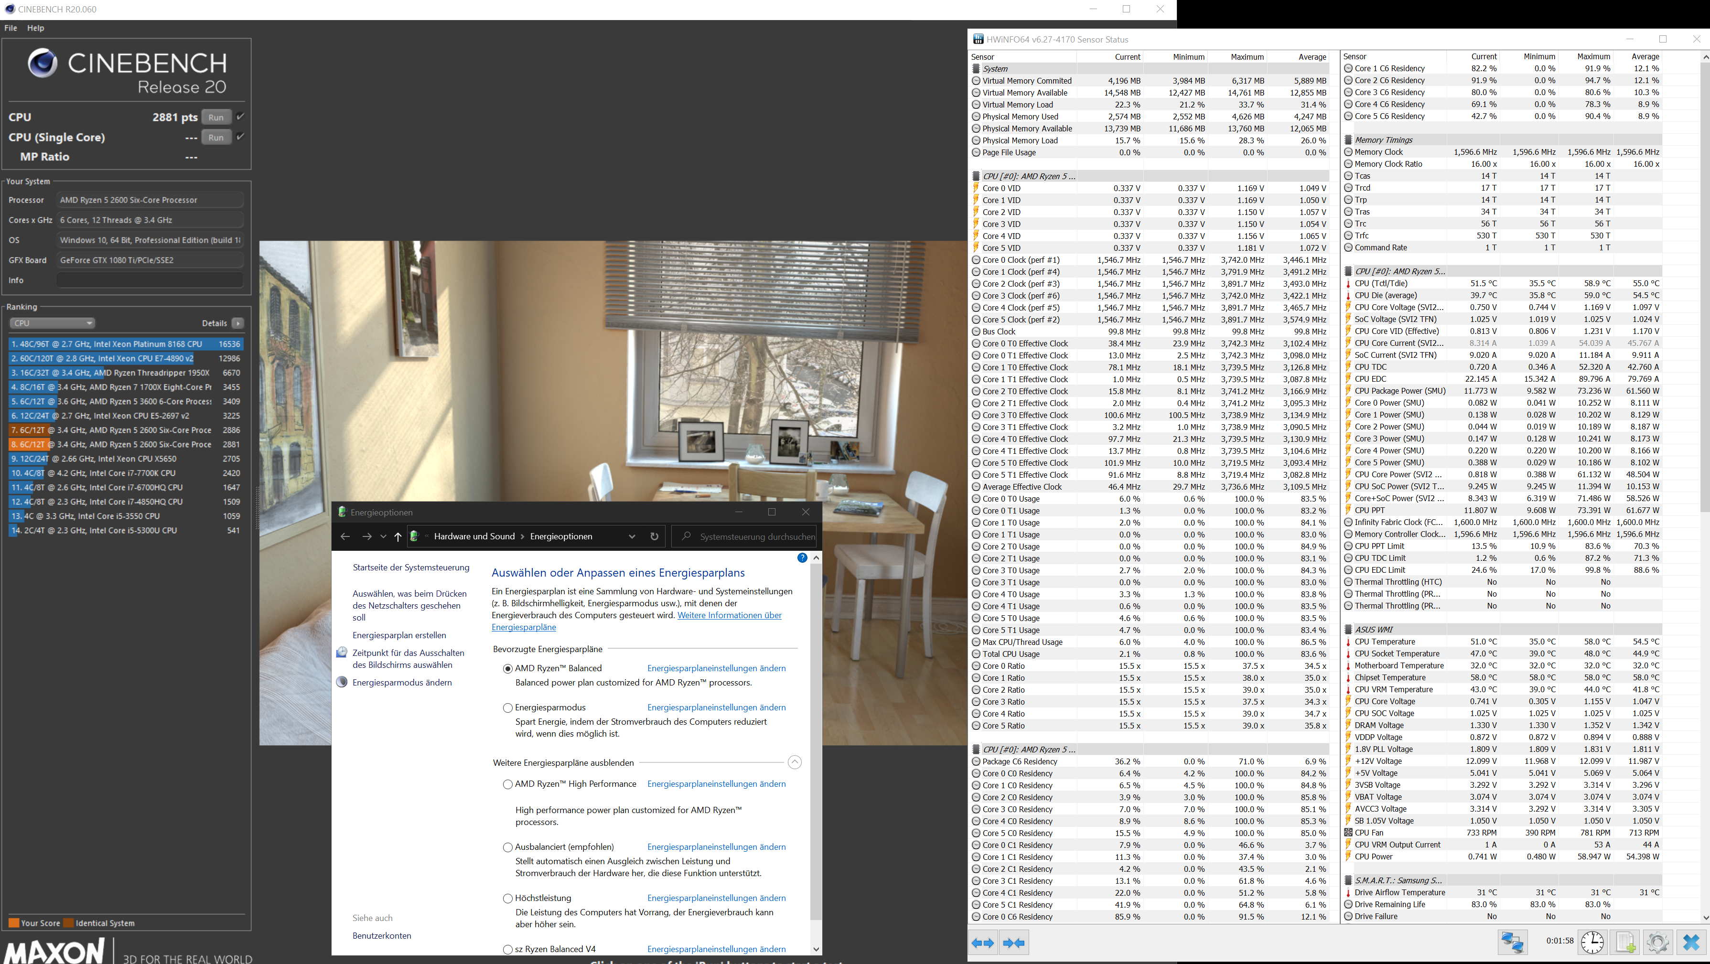Open HWiNFO remote monitoring network icon
The width and height of the screenshot is (1710, 964).
coord(1512,942)
